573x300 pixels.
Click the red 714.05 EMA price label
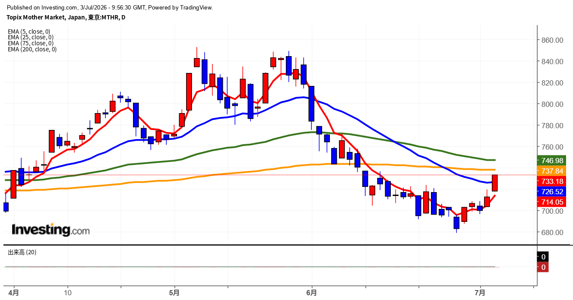(x=550, y=202)
